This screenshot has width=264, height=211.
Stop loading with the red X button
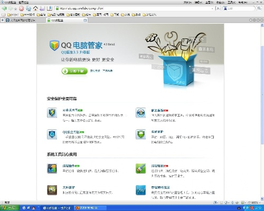coord(21,8)
